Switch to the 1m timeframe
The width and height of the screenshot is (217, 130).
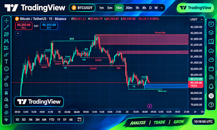point(101,8)
